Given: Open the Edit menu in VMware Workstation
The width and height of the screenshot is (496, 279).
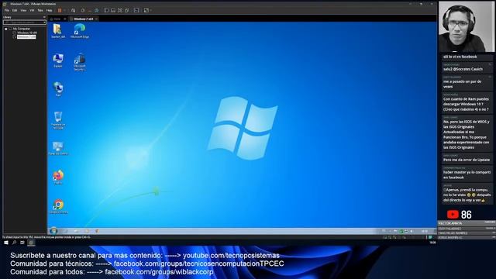Looking at the screenshot, I should [x=15, y=10].
